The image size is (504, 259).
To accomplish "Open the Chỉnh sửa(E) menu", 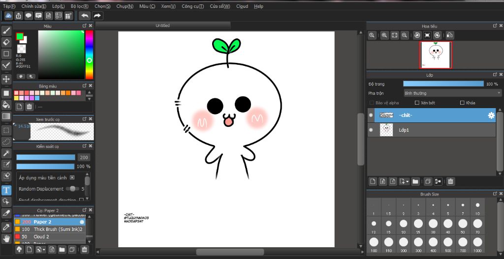I will (34, 6).
